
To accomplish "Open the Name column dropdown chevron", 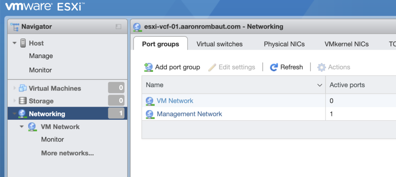I will coord(320,85).
